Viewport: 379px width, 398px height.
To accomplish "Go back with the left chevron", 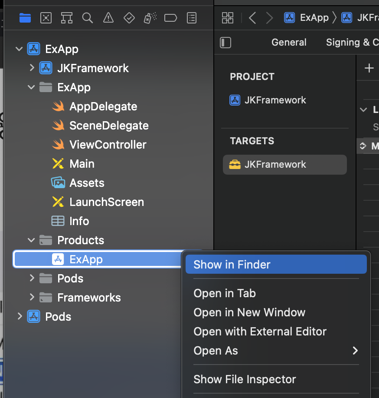I will pyautogui.click(x=252, y=18).
